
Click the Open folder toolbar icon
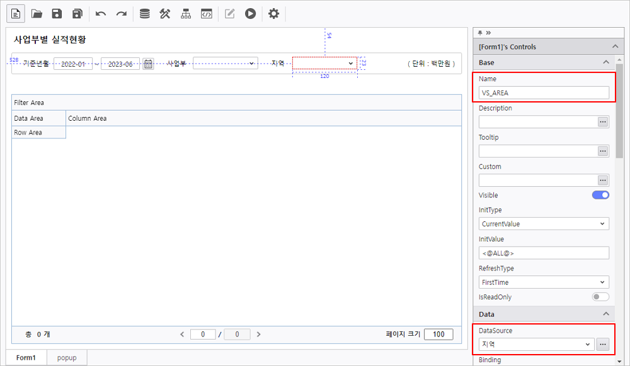point(37,13)
